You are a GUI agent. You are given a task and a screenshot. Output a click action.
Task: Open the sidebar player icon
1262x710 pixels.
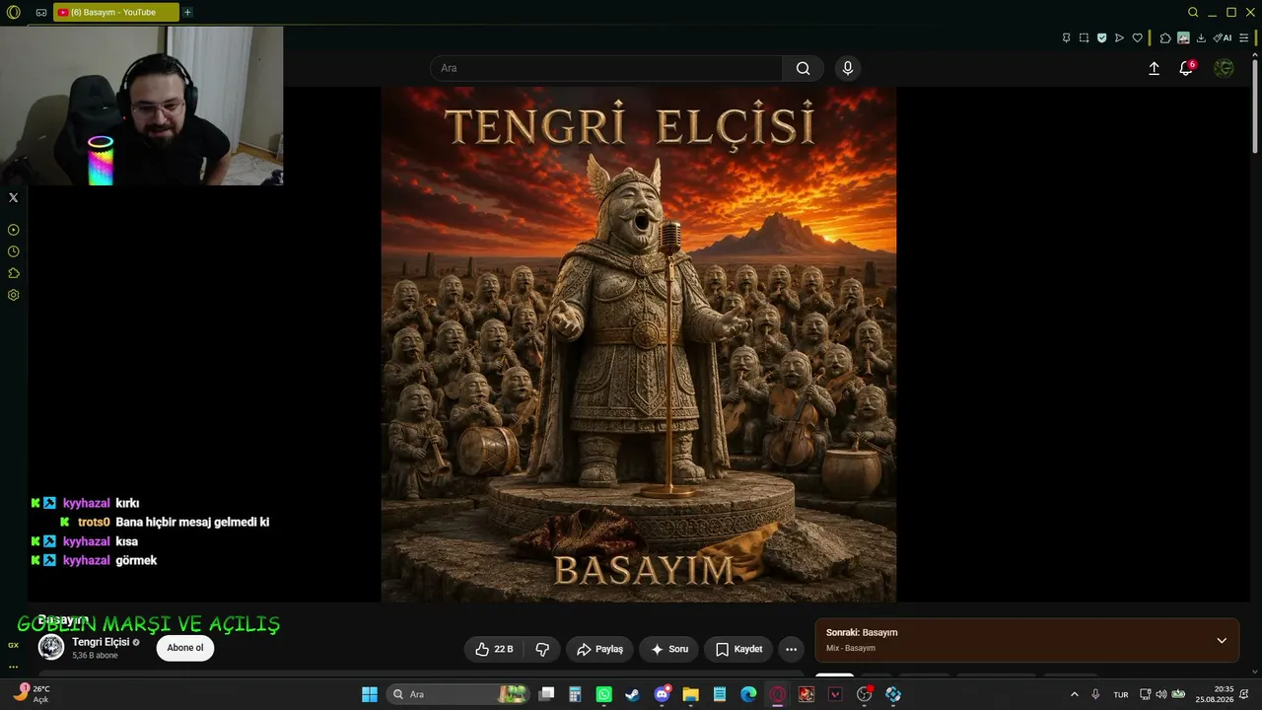[x=14, y=230]
